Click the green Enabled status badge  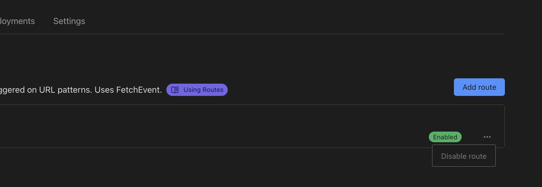[x=445, y=137]
